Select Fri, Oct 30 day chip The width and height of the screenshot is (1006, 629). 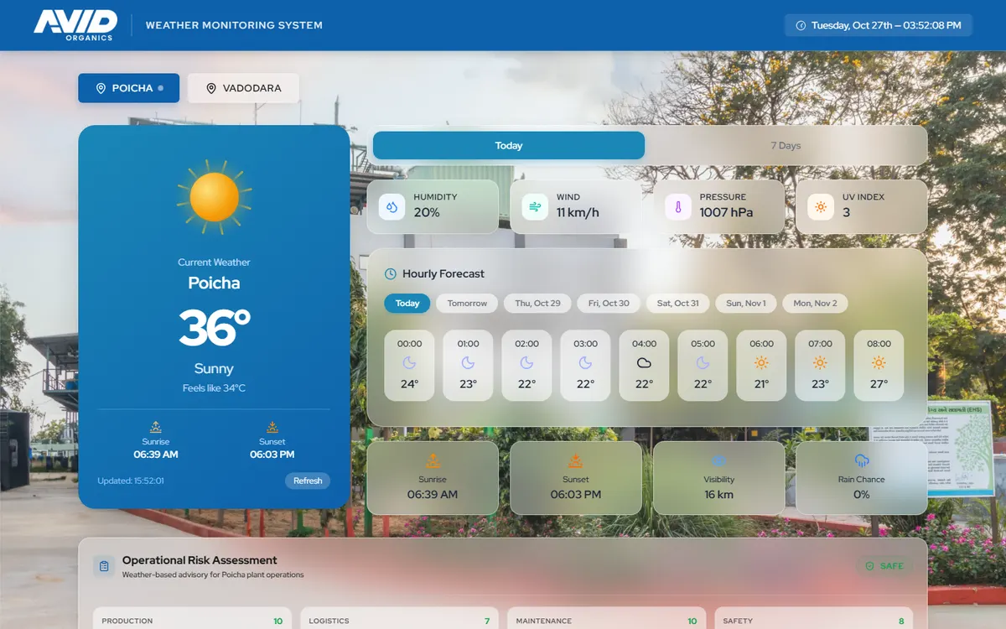click(x=609, y=303)
